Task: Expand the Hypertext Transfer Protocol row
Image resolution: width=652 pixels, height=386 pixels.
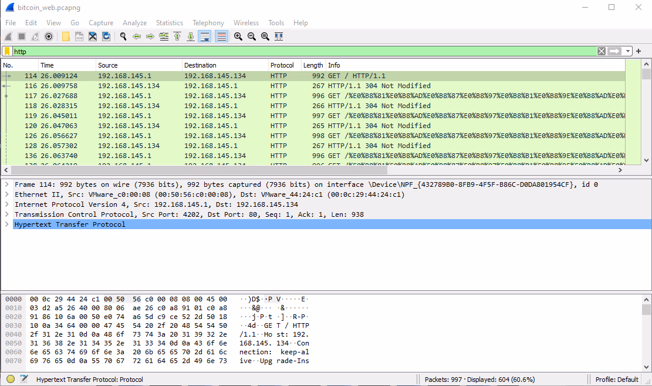Action: point(6,224)
